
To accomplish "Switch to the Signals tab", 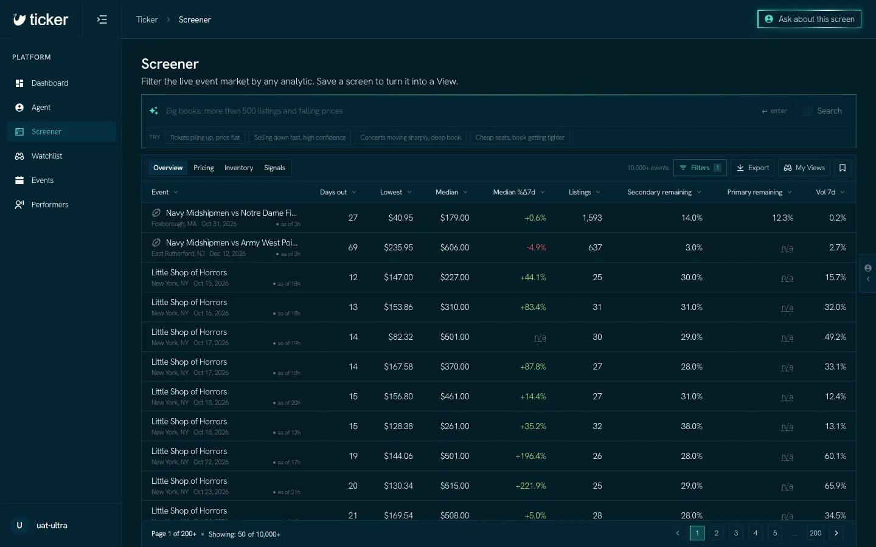I will [274, 168].
